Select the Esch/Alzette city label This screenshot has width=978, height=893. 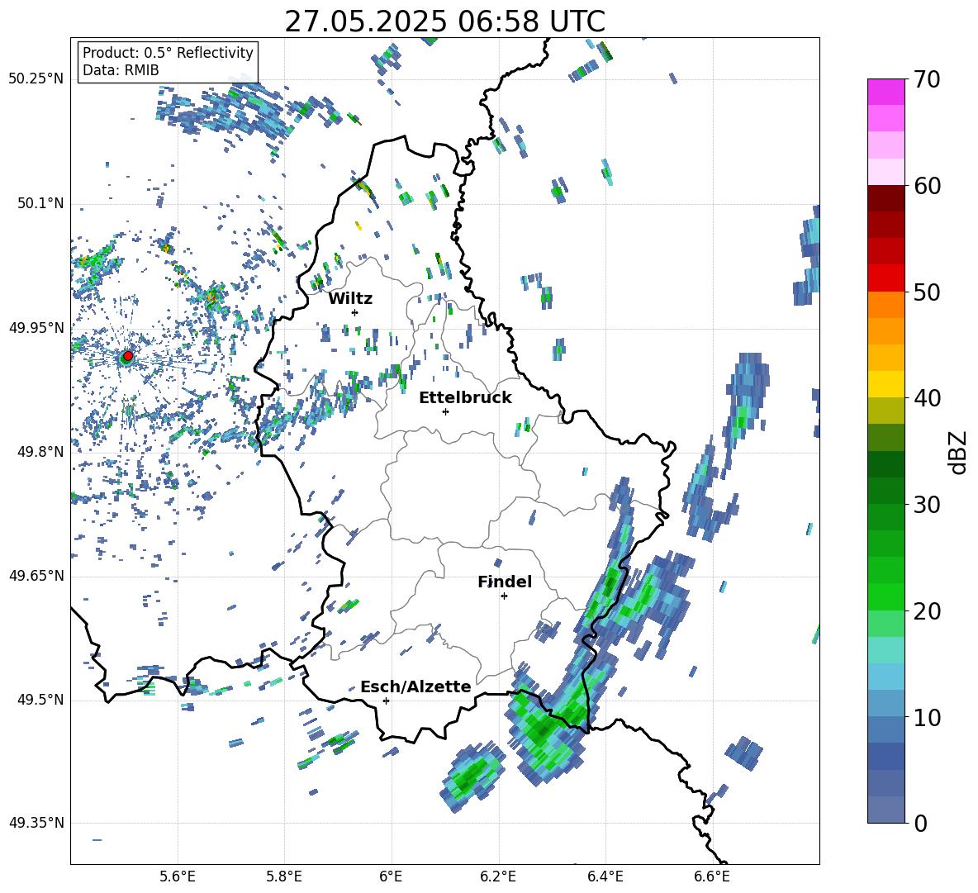coord(415,687)
